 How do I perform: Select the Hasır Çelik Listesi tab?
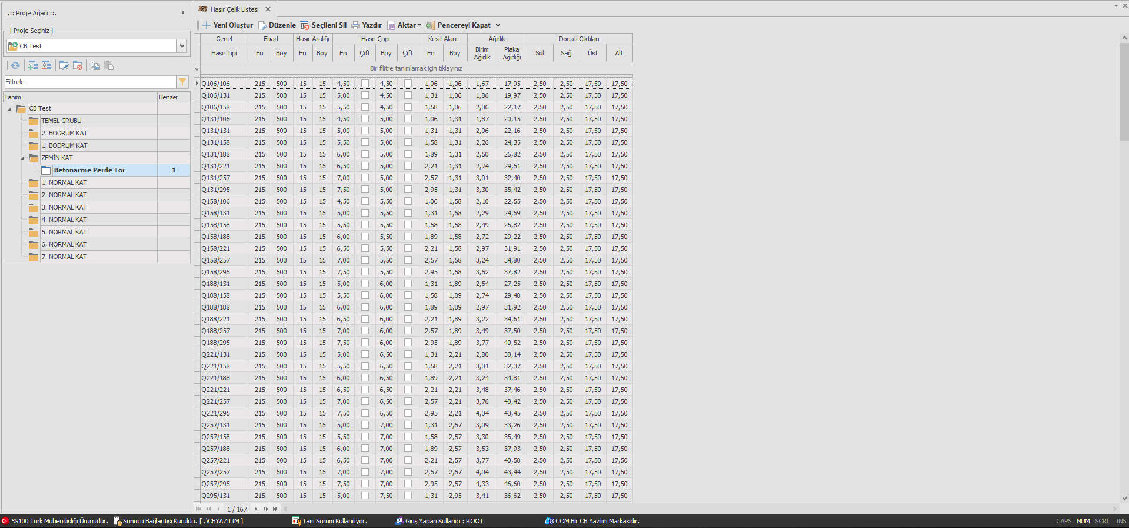[235, 9]
